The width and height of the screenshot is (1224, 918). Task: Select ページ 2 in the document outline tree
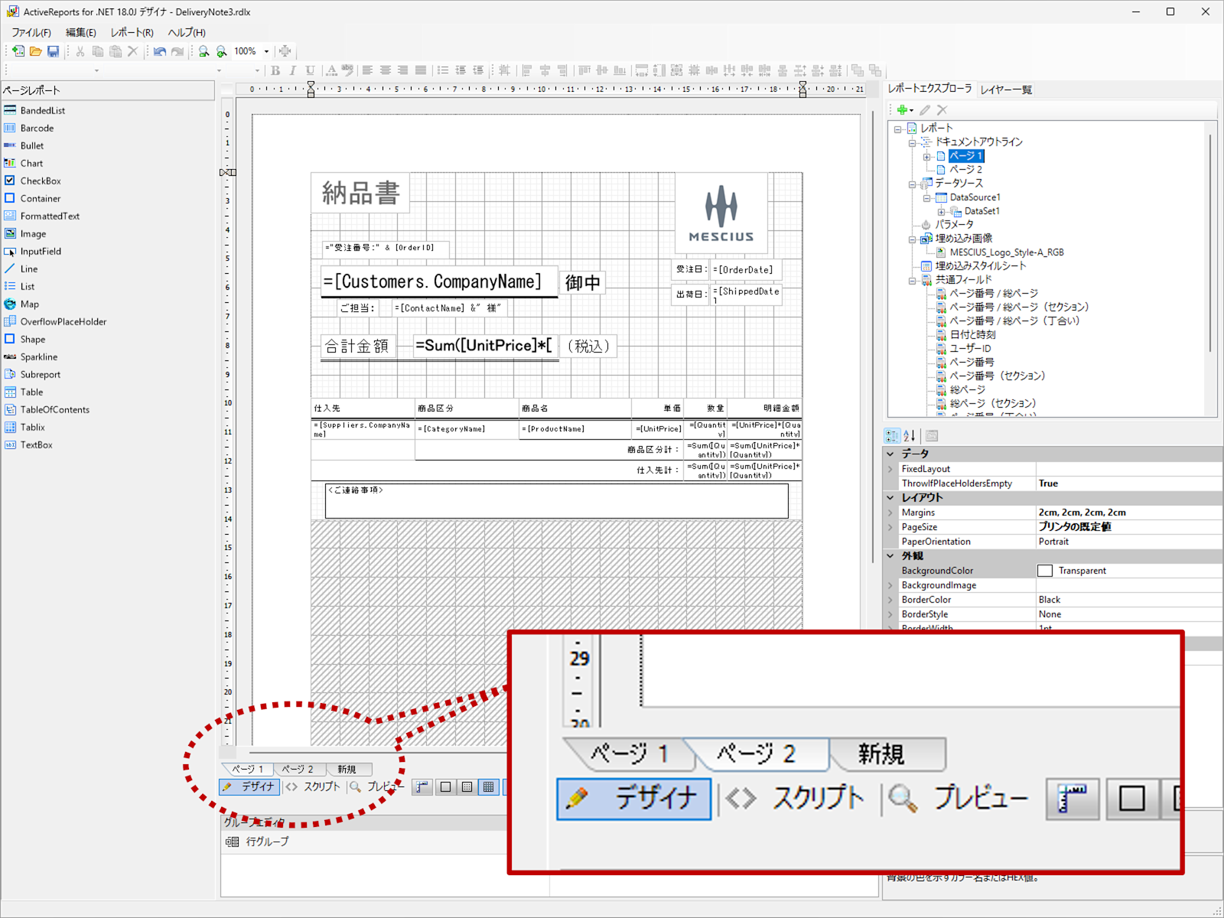point(966,170)
